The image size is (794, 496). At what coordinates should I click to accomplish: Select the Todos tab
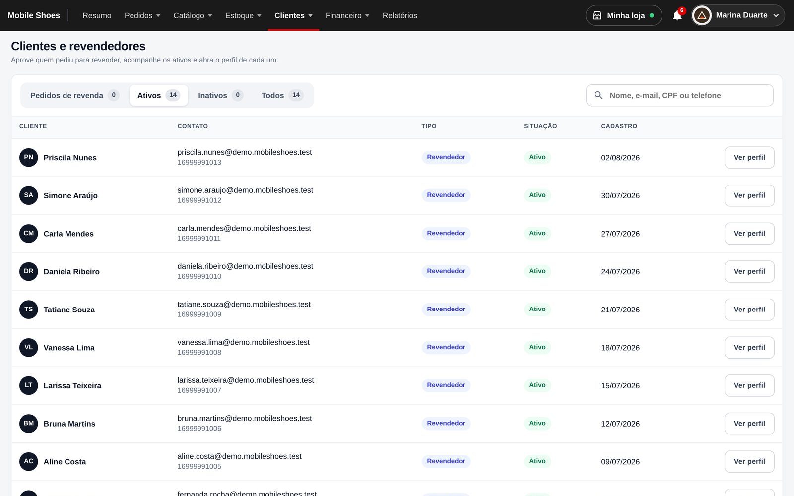point(282,95)
